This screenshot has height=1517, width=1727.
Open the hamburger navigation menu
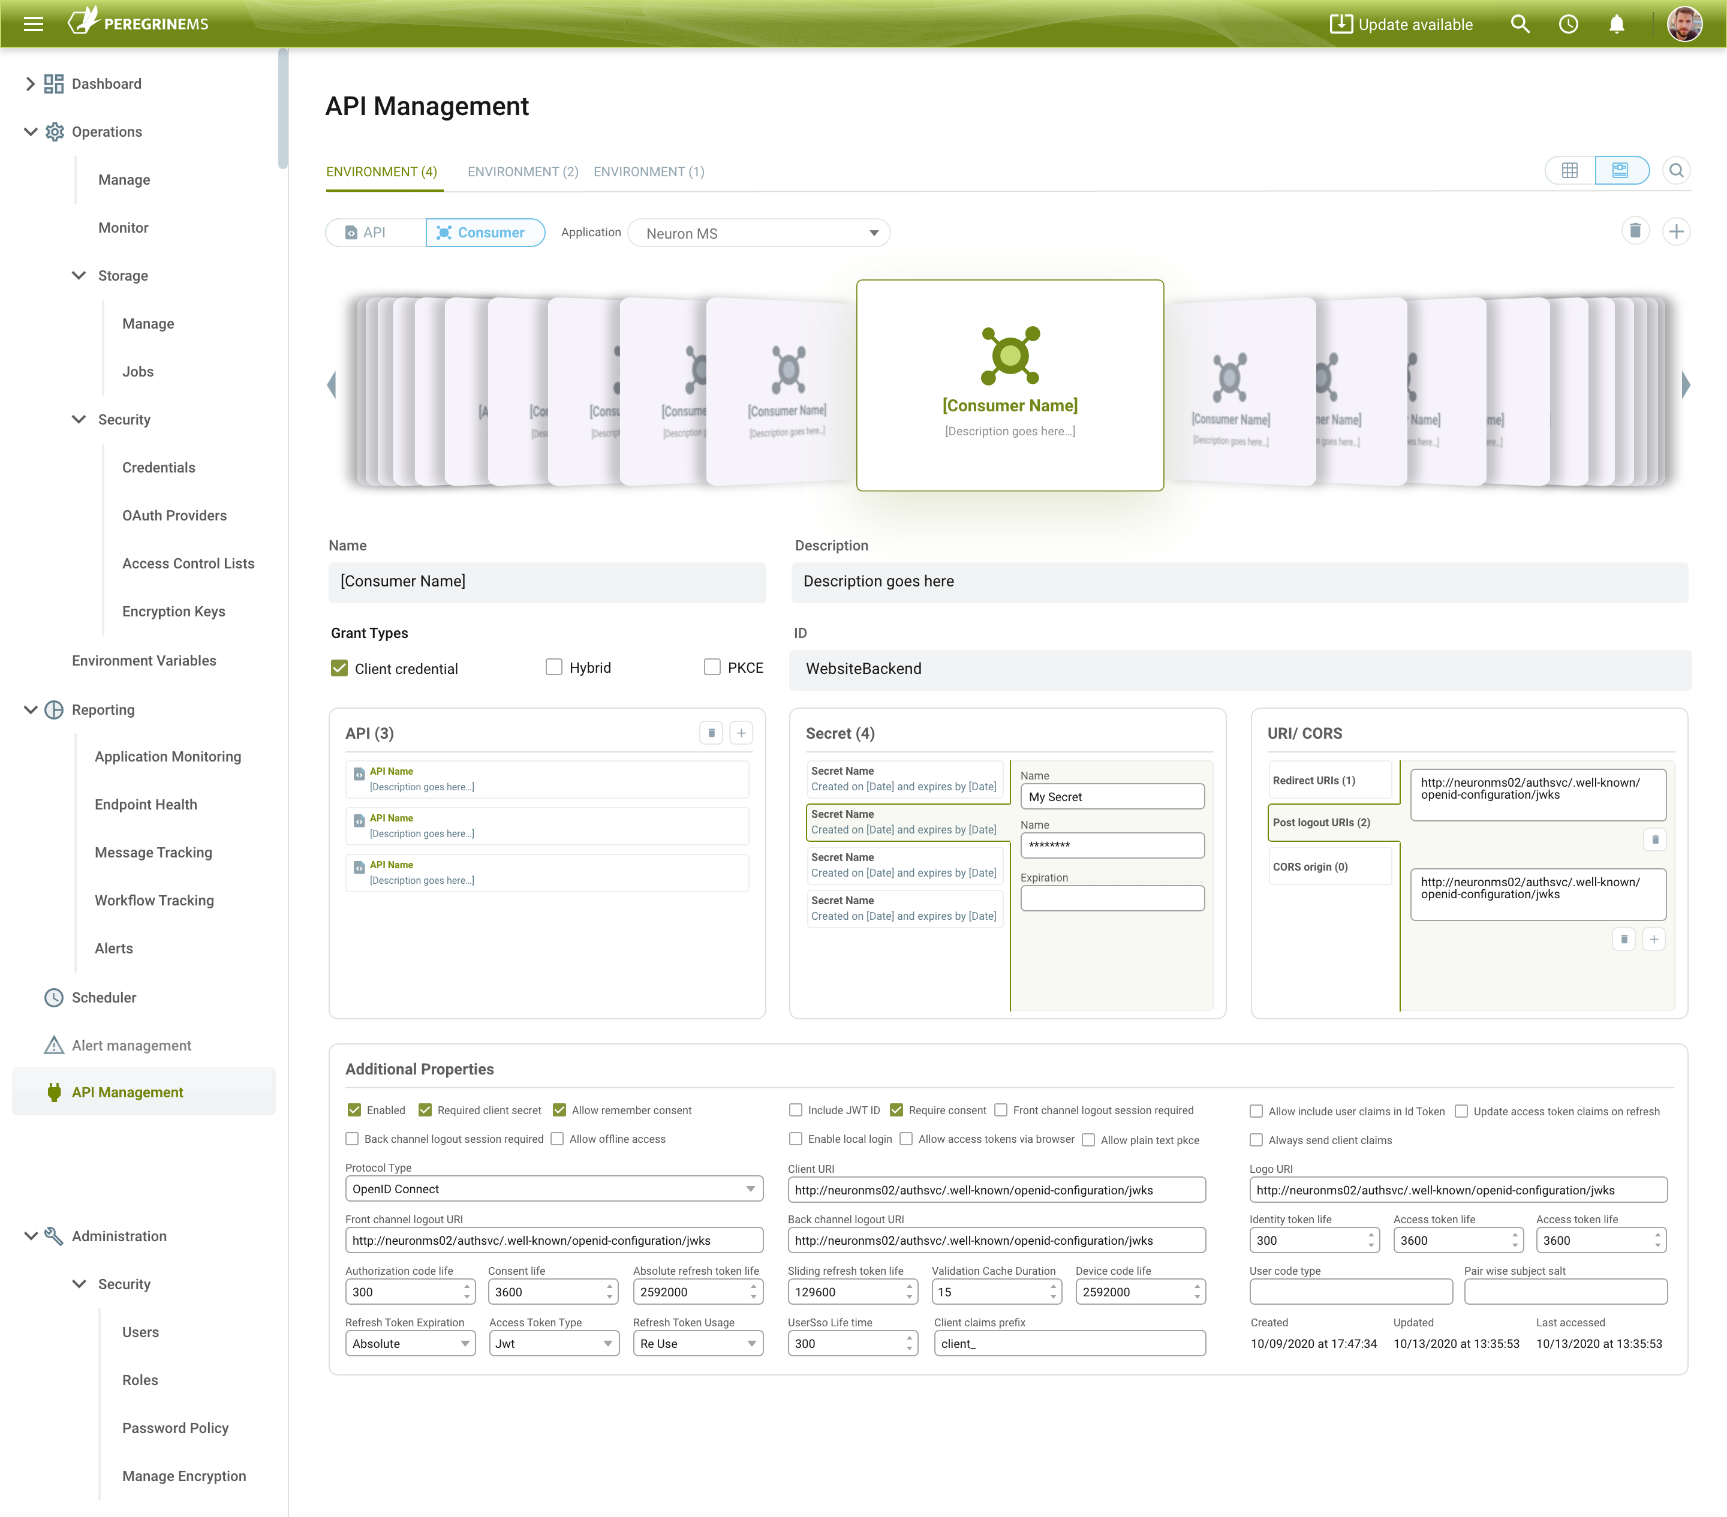pyautogui.click(x=33, y=23)
